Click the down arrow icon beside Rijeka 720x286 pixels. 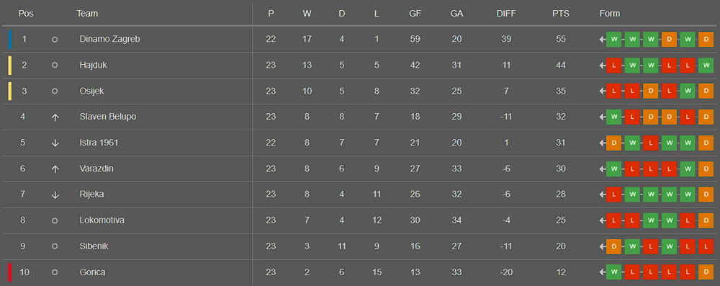pyautogui.click(x=55, y=195)
